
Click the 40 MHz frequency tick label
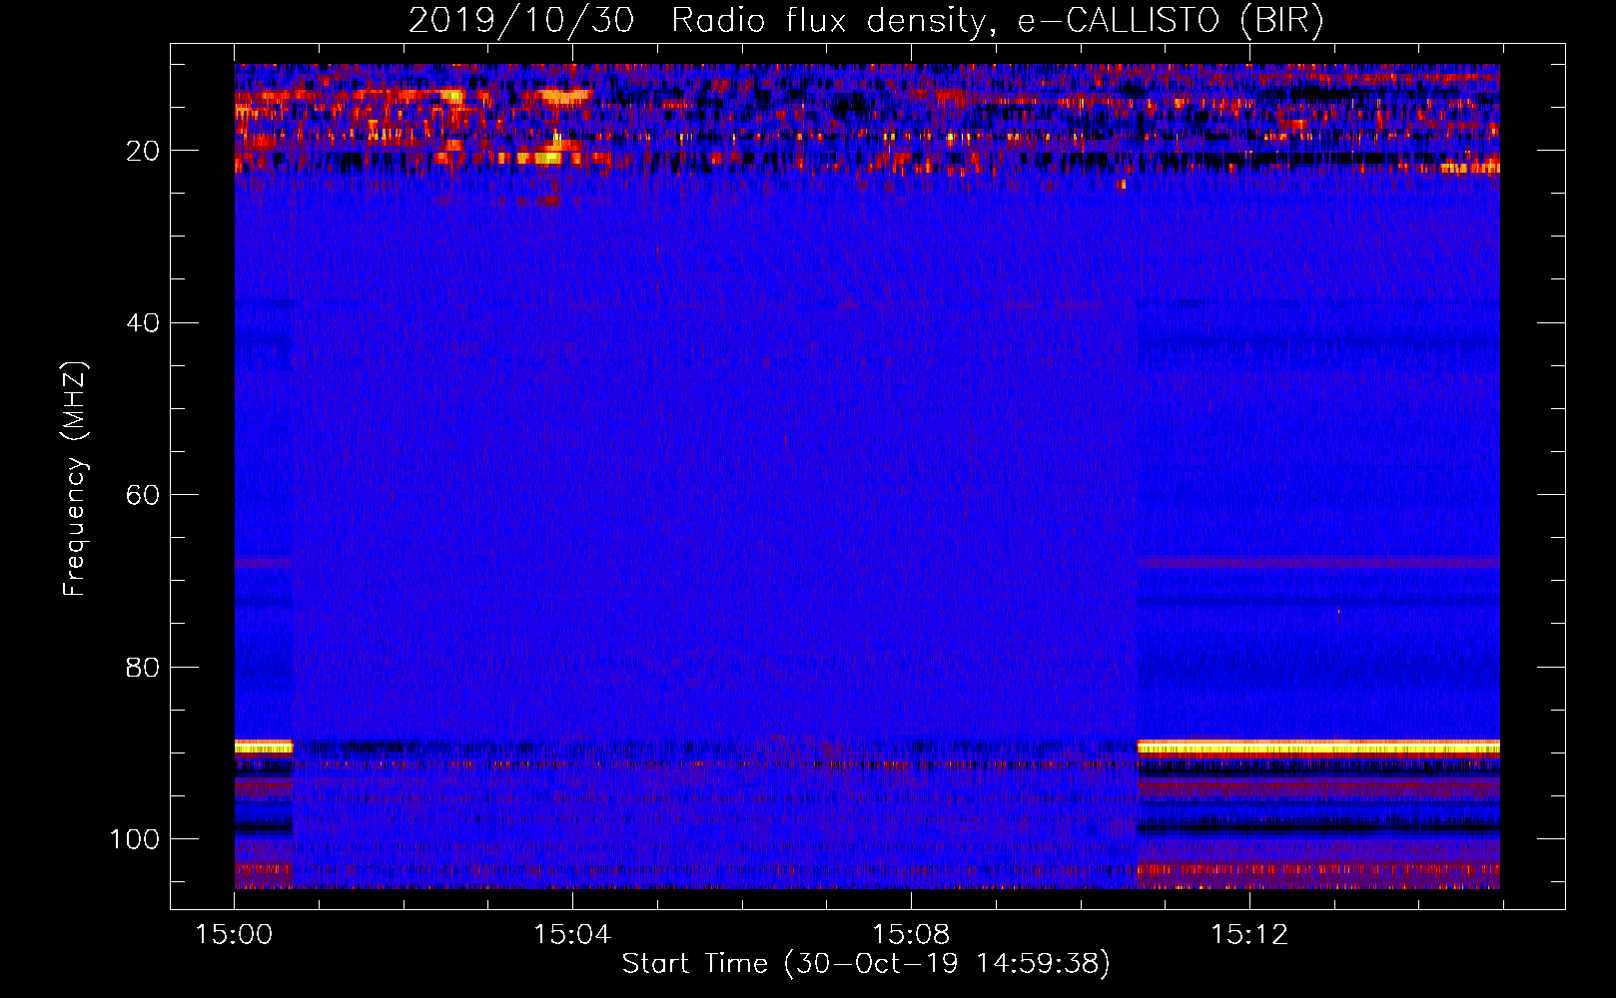143,323
